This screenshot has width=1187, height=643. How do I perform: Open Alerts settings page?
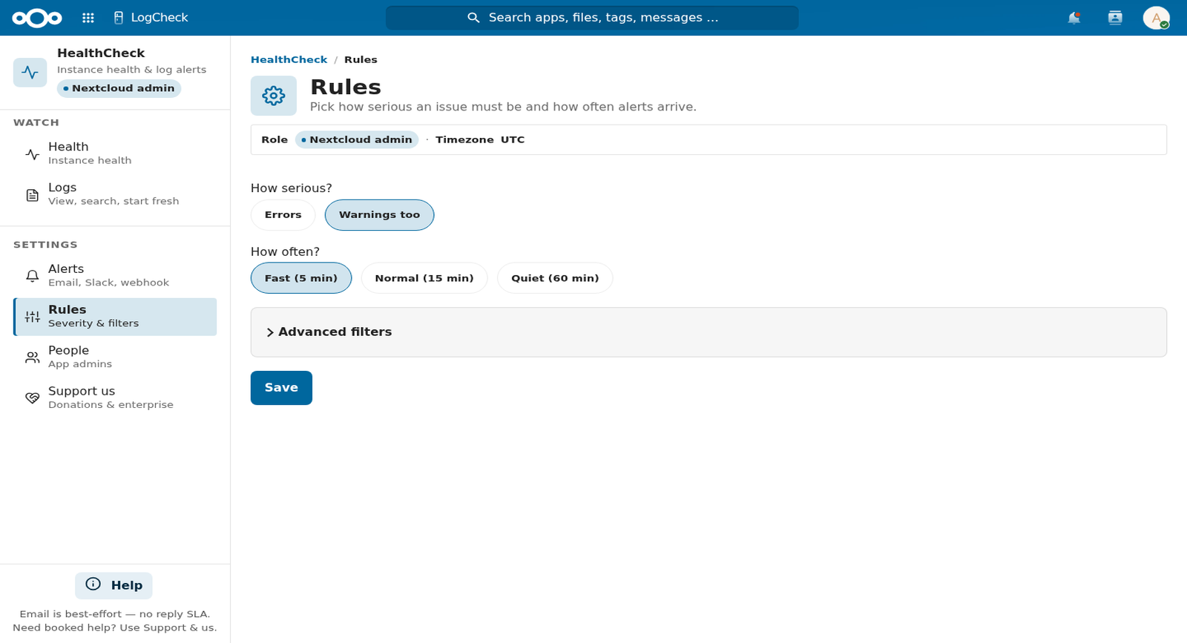115,276
